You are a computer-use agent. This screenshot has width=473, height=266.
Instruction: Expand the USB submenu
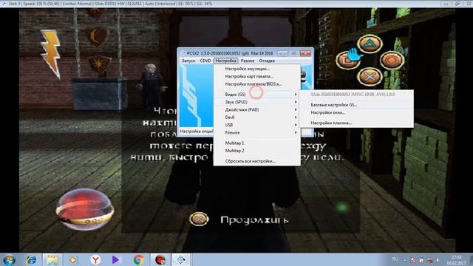click(256, 125)
